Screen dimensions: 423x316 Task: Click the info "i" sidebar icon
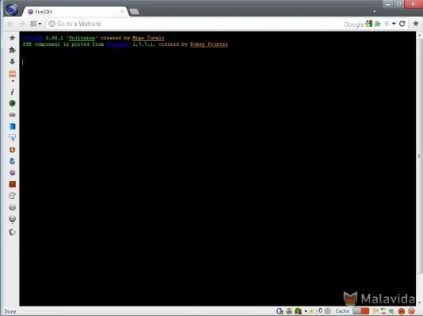(12, 92)
